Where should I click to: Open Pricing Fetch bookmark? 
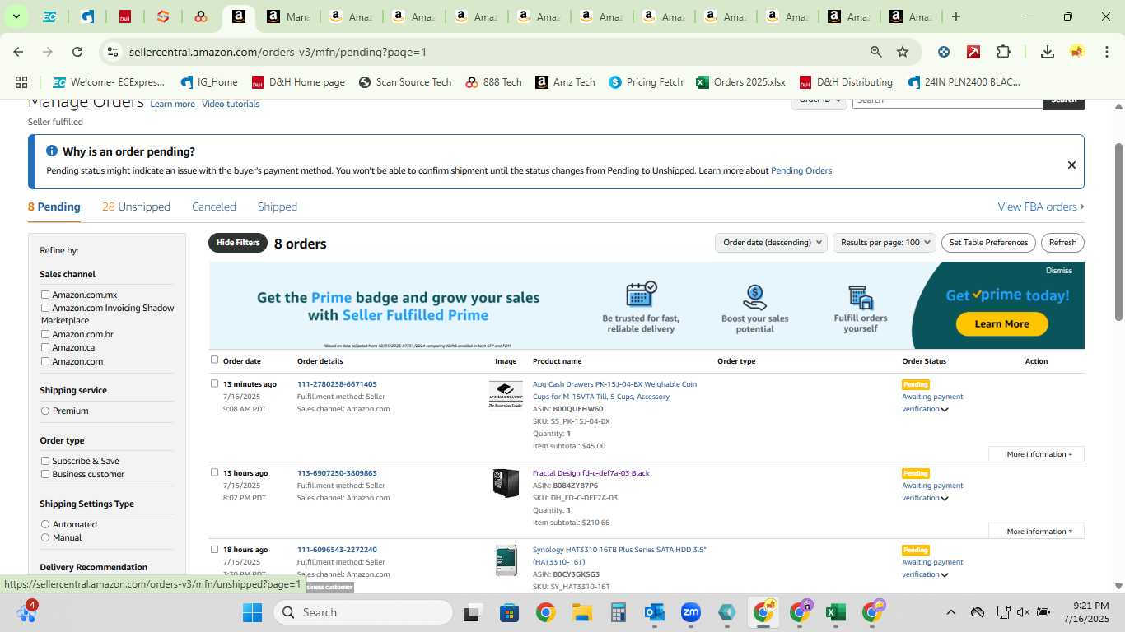[x=646, y=82]
